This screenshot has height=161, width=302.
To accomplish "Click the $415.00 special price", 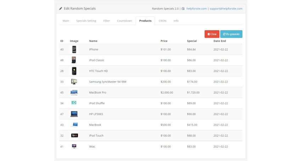I will click(x=192, y=125).
